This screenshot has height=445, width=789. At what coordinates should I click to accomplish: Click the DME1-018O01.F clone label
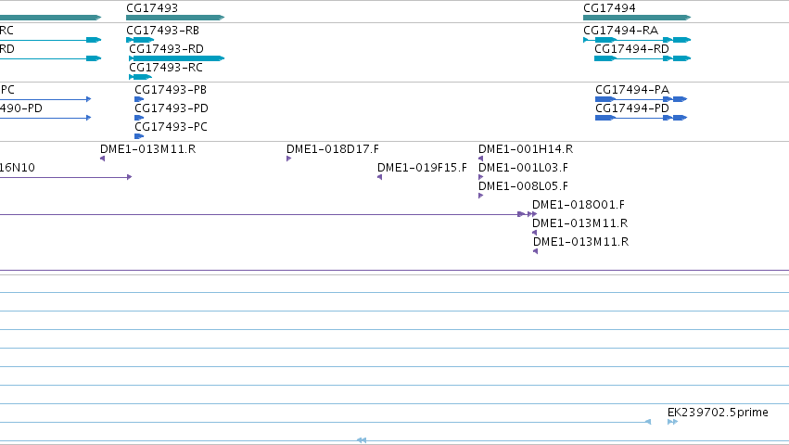[579, 205]
